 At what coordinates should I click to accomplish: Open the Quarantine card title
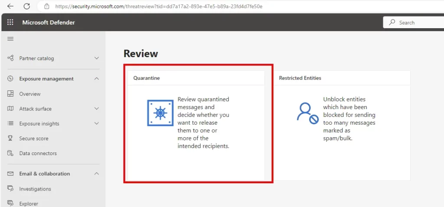(x=147, y=78)
